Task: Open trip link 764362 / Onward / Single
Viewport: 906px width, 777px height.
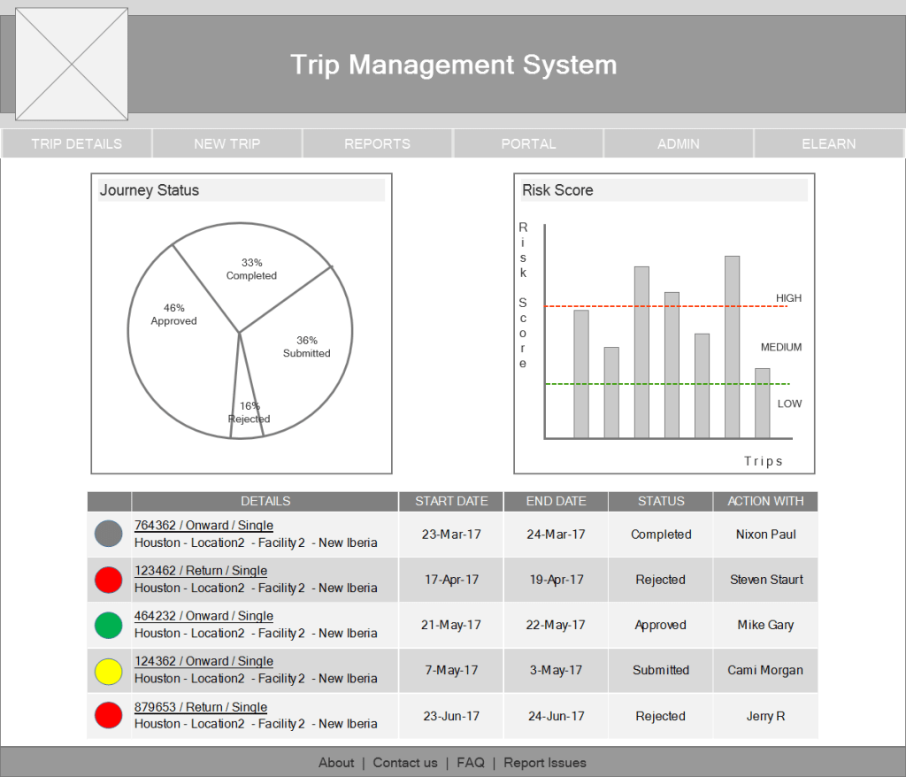Action: point(203,526)
